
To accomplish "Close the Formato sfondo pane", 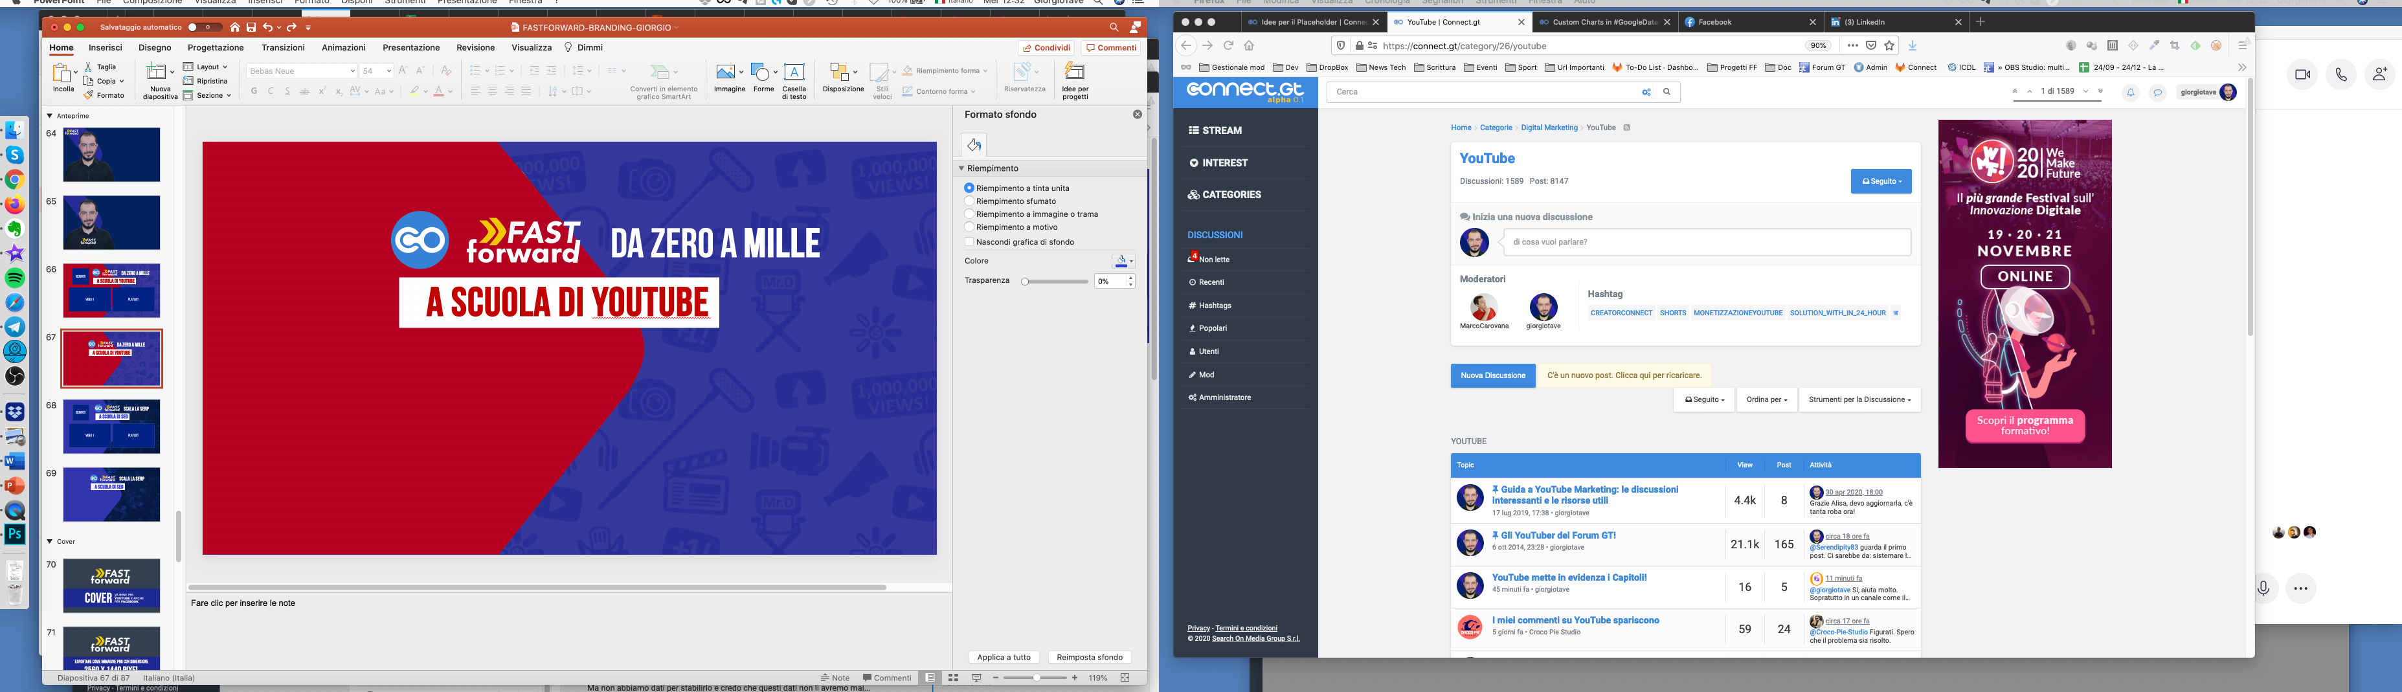I will 1138,115.
